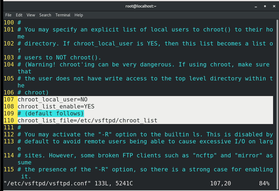Click the window title root@localhost:~
Image resolution: width=279 pixels, height=191 pixels.
[141, 6]
